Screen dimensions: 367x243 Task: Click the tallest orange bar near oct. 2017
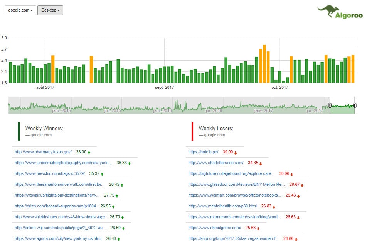pos(264,64)
